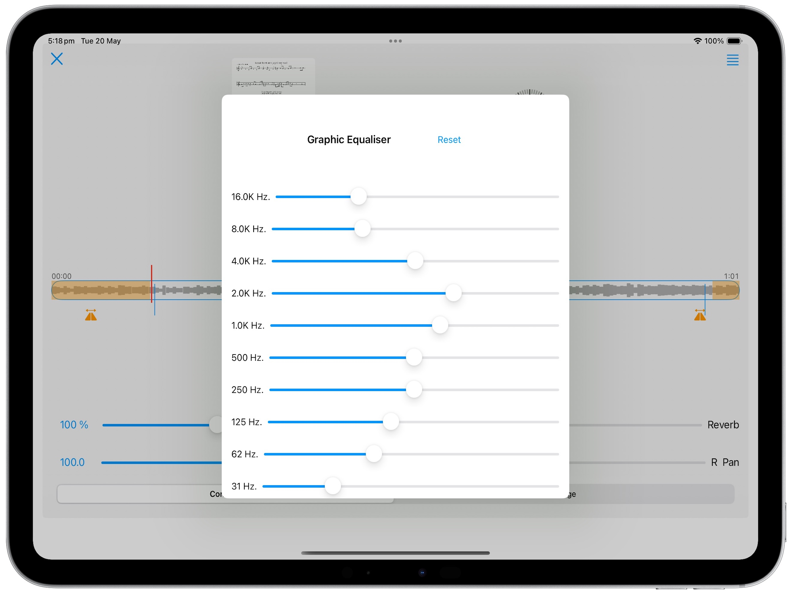Close the player with the blue X icon

(57, 59)
